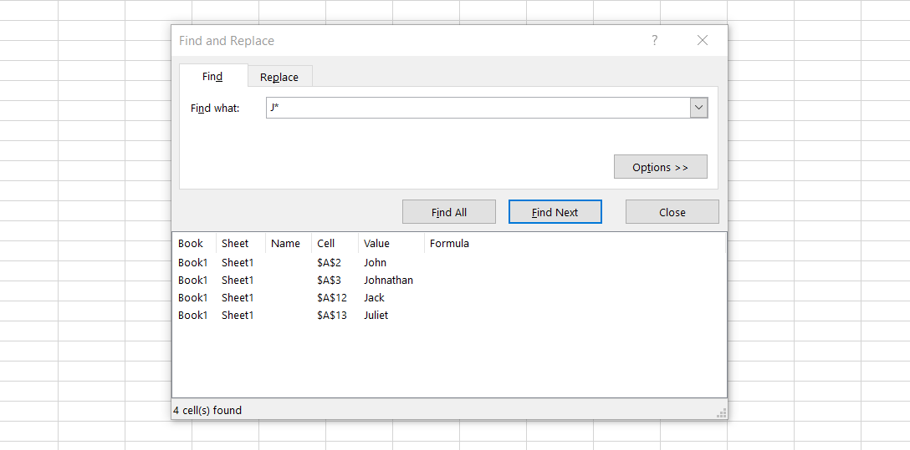Open the Find what history dropdown arrow

tap(698, 108)
